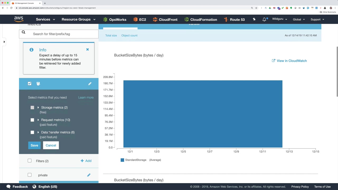The width and height of the screenshot is (338, 190).
Task: Save the selected metrics
Action: 34,145
